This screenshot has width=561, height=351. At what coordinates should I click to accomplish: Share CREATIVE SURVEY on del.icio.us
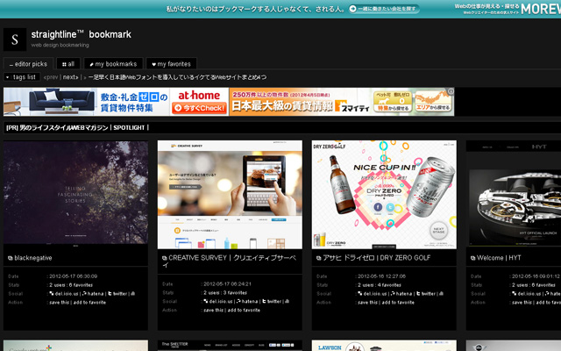pos(218,302)
